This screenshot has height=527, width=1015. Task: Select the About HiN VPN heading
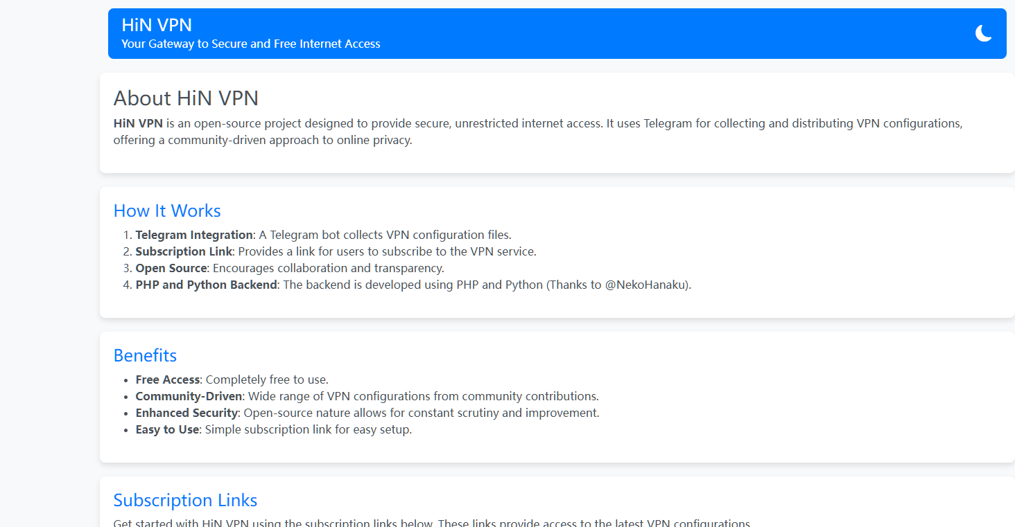click(x=186, y=98)
